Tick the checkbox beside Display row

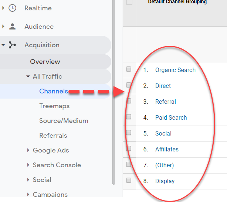point(129,180)
